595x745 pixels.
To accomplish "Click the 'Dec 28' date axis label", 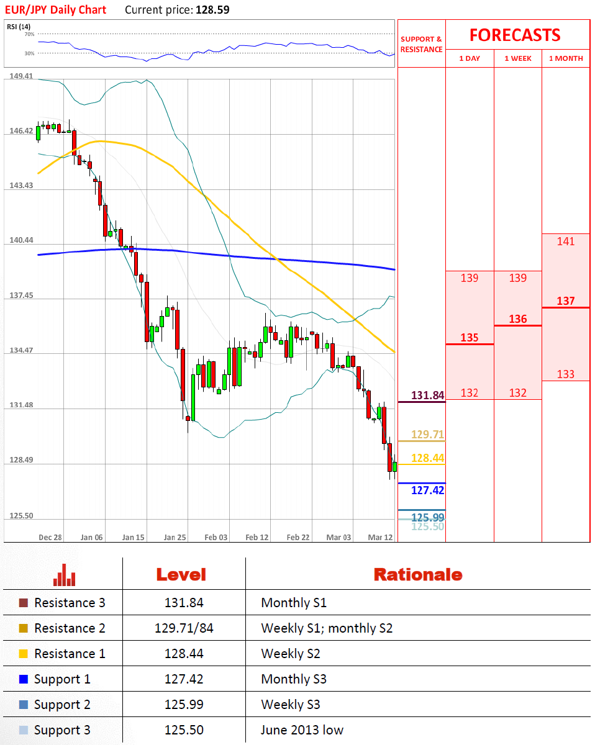I will pos(50,537).
